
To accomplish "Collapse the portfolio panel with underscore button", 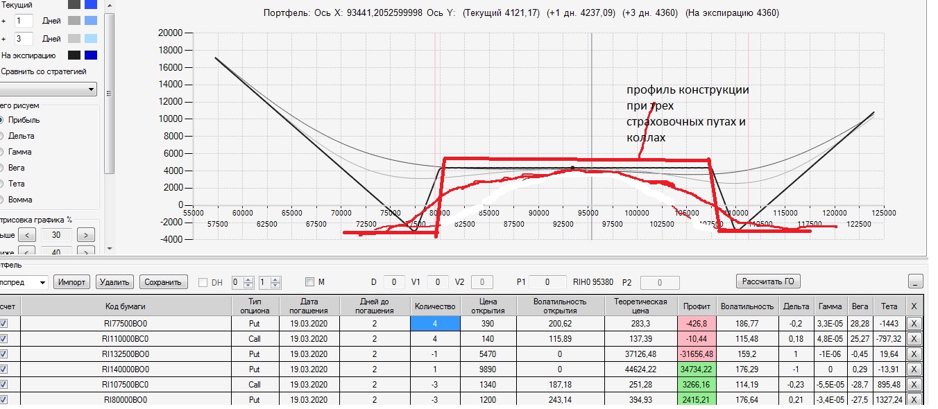I will pos(915,281).
